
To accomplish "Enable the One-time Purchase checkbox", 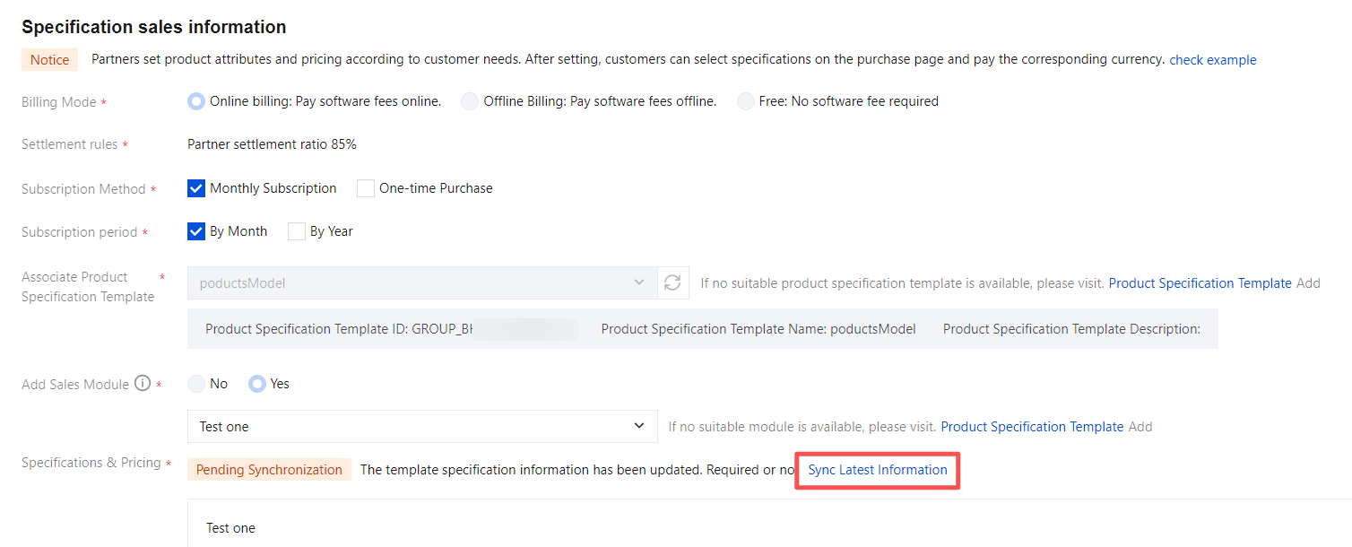I will [x=366, y=188].
